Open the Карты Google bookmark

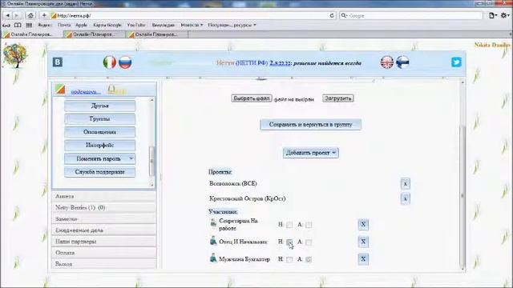[107, 25]
